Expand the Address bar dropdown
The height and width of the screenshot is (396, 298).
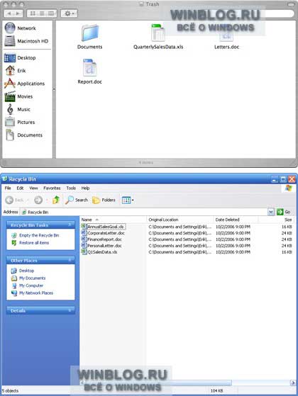(271, 212)
